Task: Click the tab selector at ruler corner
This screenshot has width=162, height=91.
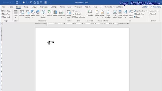Action: [x=2, y=24]
